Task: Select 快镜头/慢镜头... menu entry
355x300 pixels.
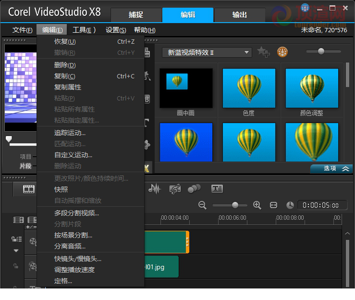Action: [91, 259]
